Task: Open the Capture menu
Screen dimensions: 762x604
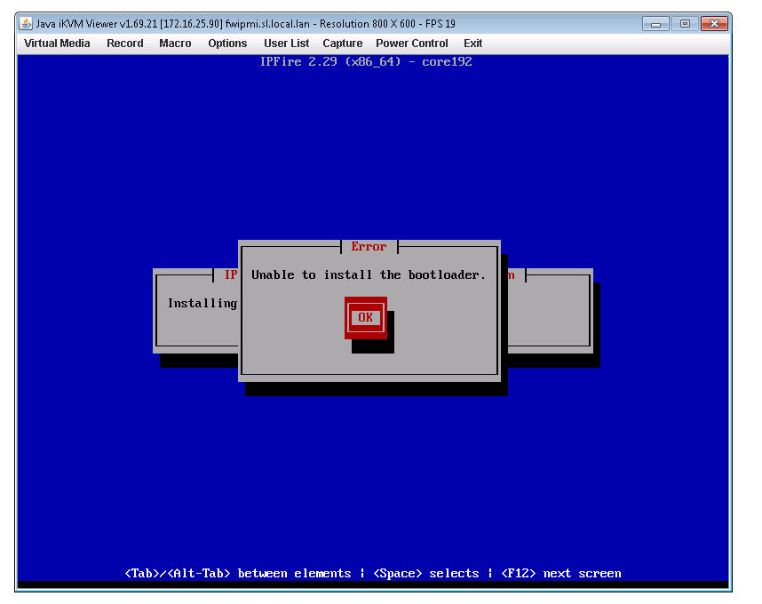Action: click(343, 44)
